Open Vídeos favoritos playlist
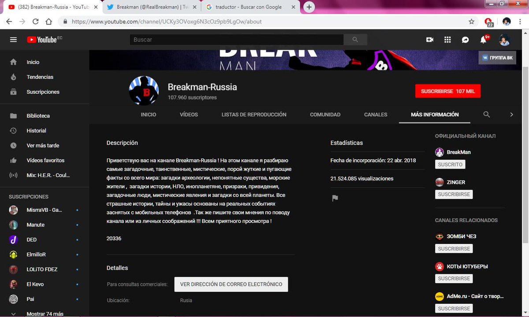 [45, 161]
